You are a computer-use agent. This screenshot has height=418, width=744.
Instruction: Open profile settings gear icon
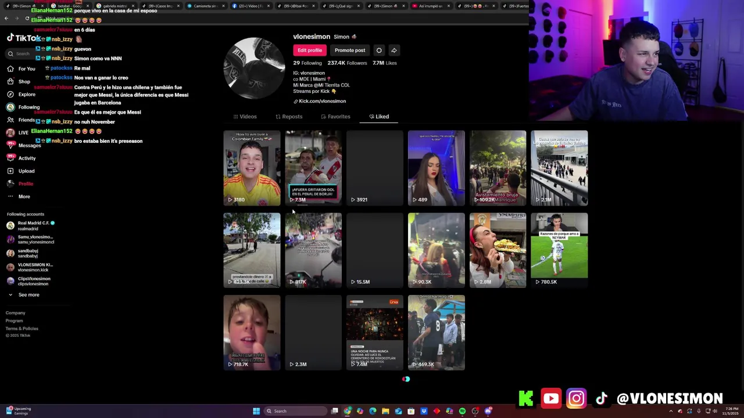pos(379,51)
